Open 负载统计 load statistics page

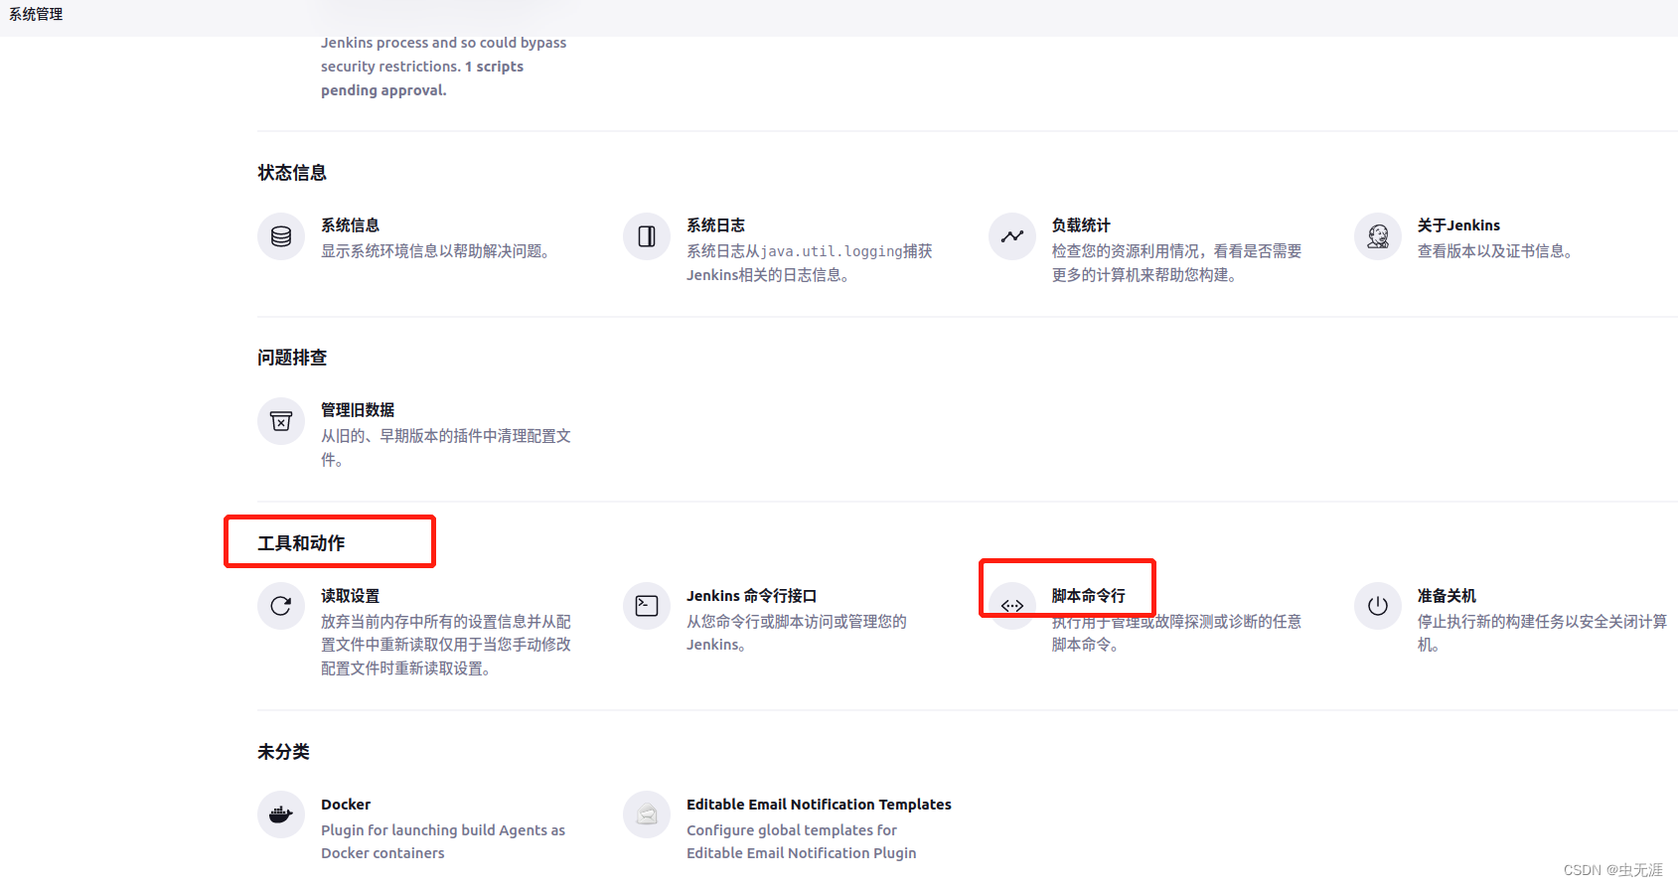pos(1081,225)
